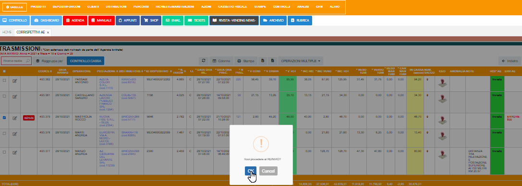Open RIVISTA VENDING NEWS shortcut

[234, 21]
